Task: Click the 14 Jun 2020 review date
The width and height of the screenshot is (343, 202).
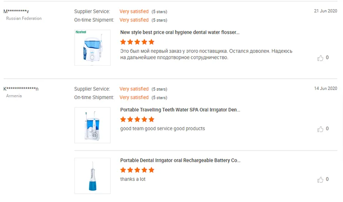Action: (x=325, y=88)
